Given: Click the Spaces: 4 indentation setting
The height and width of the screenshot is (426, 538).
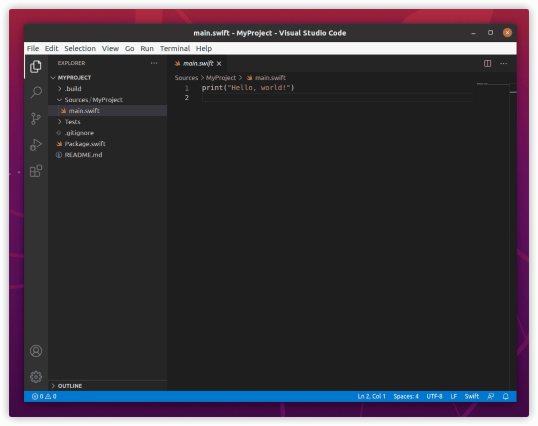Looking at the screenshot, I should (x=406, y=397).
